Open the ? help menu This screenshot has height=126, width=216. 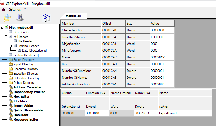pos(25,9)
